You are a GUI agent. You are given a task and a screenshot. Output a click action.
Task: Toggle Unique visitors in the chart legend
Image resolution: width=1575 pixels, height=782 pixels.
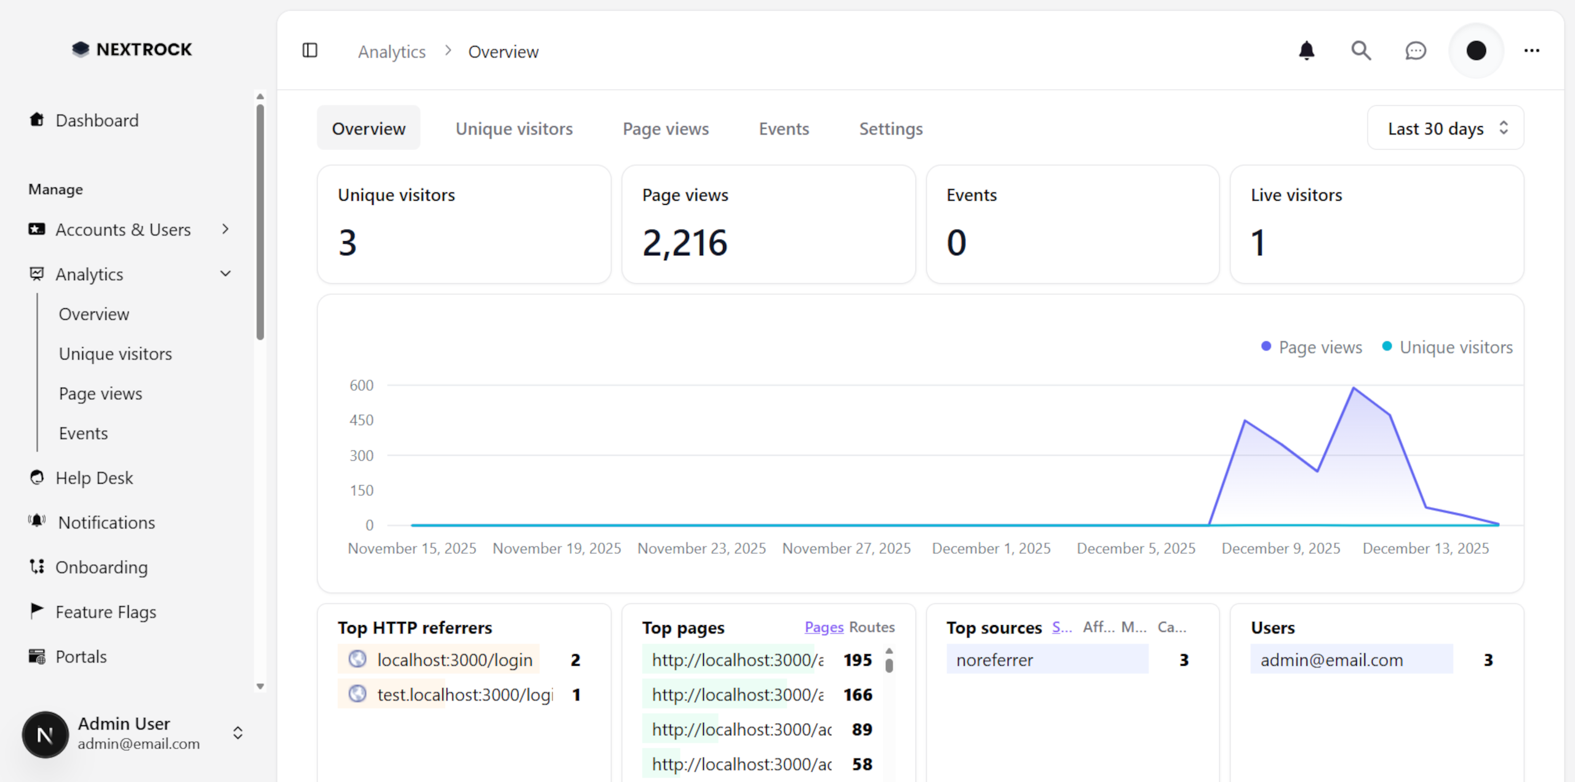click(x=1449, y=346)
